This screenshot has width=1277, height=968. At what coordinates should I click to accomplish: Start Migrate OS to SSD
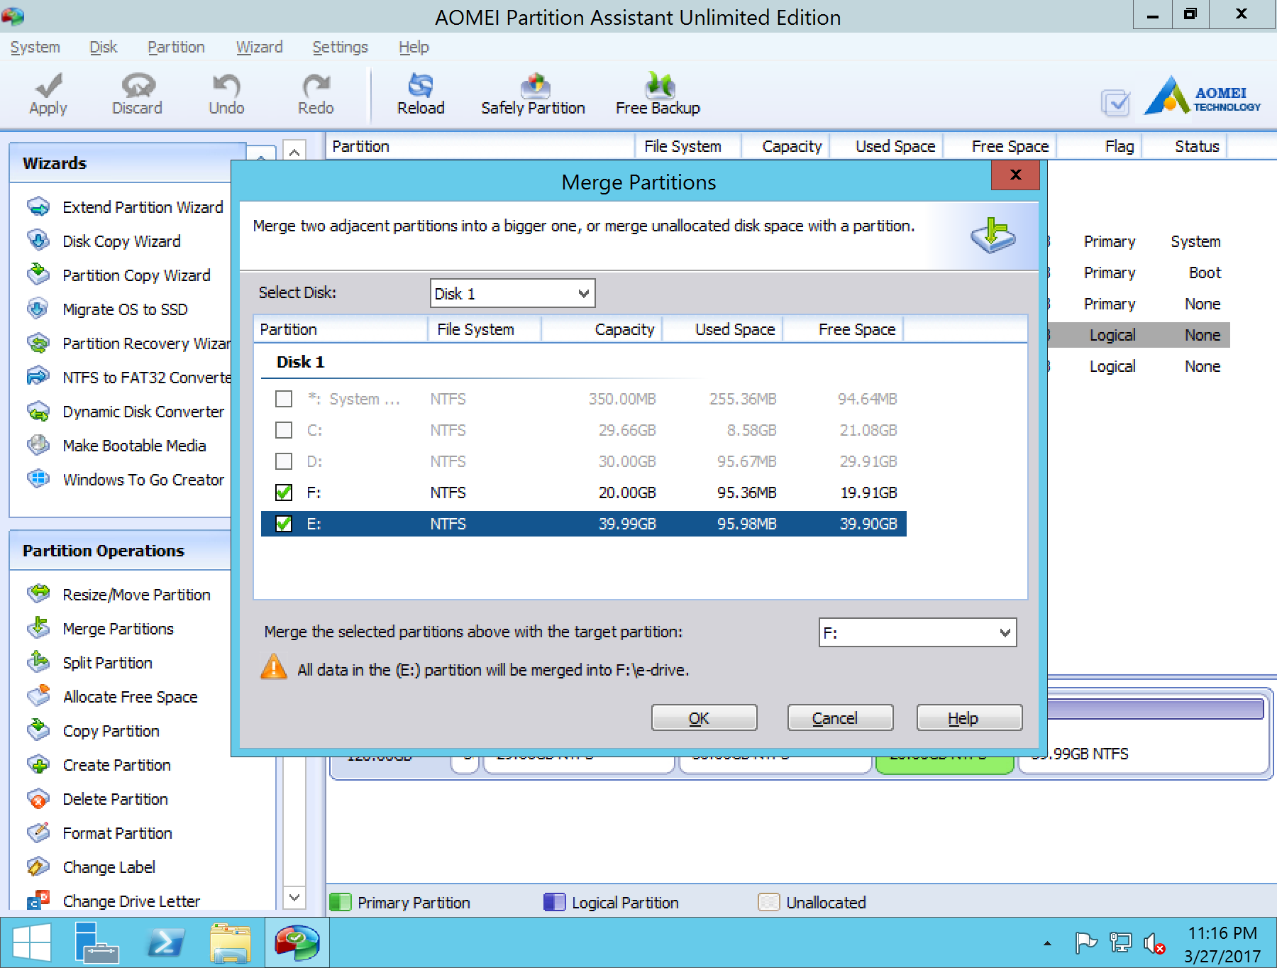108,309
